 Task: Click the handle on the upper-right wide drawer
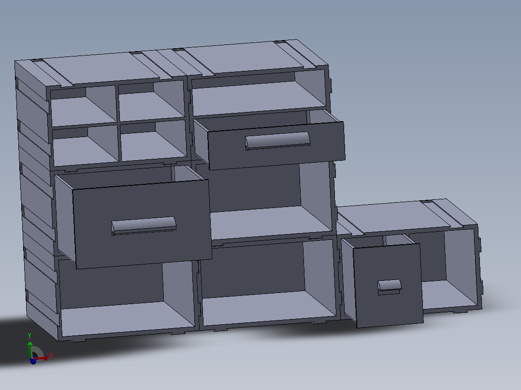277,141
